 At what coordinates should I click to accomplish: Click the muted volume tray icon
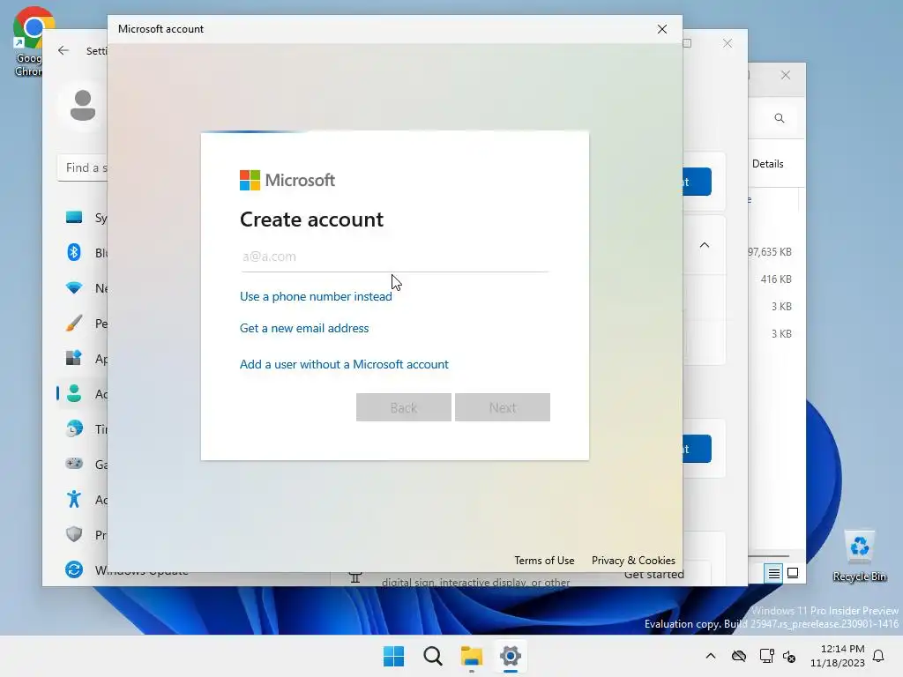click(789, 656)
